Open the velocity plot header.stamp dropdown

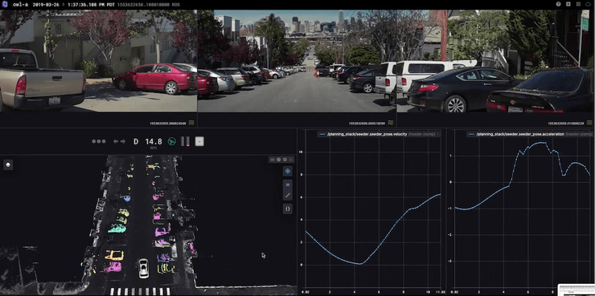[423, 135]
